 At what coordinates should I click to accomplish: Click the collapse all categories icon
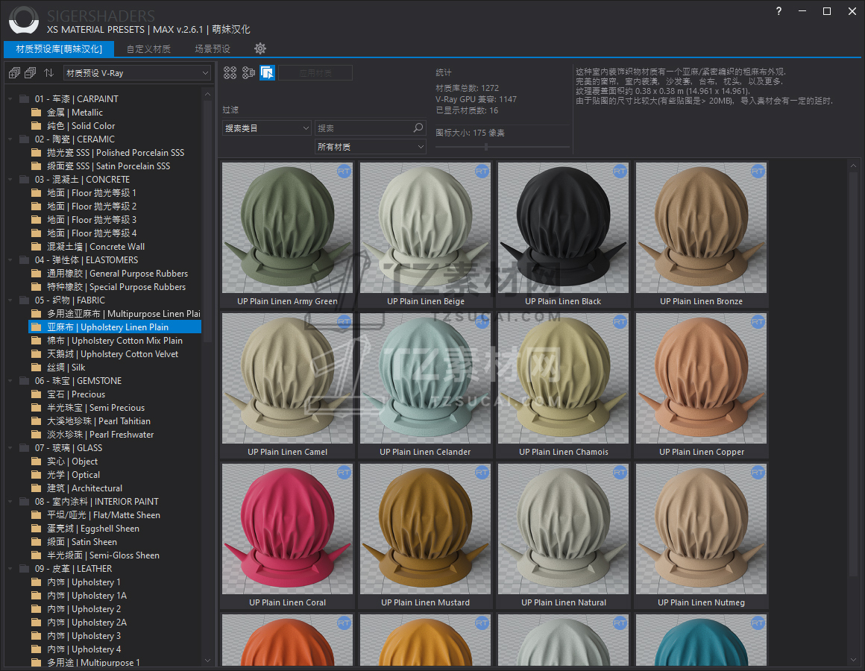click(x=31, y=73)
